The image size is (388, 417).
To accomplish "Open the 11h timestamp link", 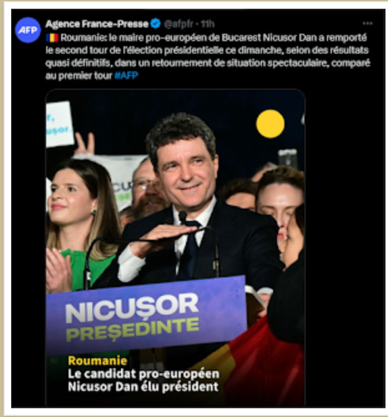I will [x=208, y=24].
